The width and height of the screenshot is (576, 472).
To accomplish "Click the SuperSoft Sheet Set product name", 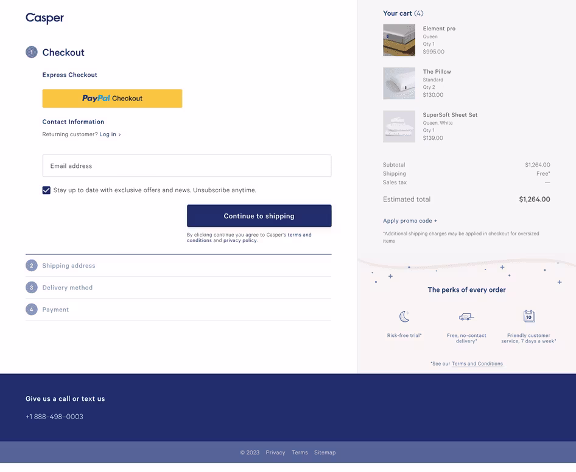I will (x=450, y=115).
